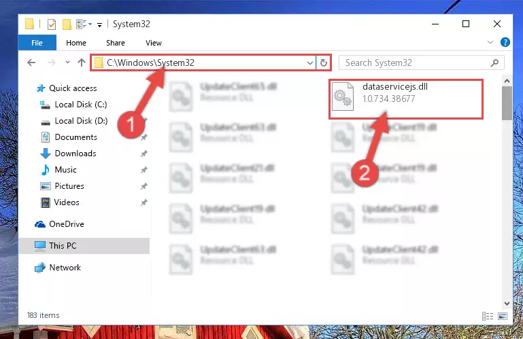Switch to the View ribbon tab
523x339 pixels.
pos(154,43)
